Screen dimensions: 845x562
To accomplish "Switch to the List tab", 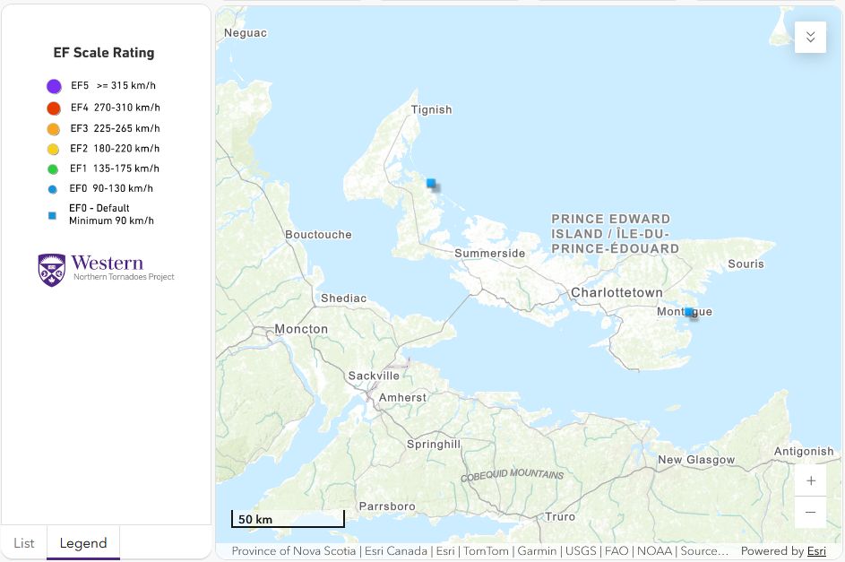I will pyautogui.click(x=24, y=543).
